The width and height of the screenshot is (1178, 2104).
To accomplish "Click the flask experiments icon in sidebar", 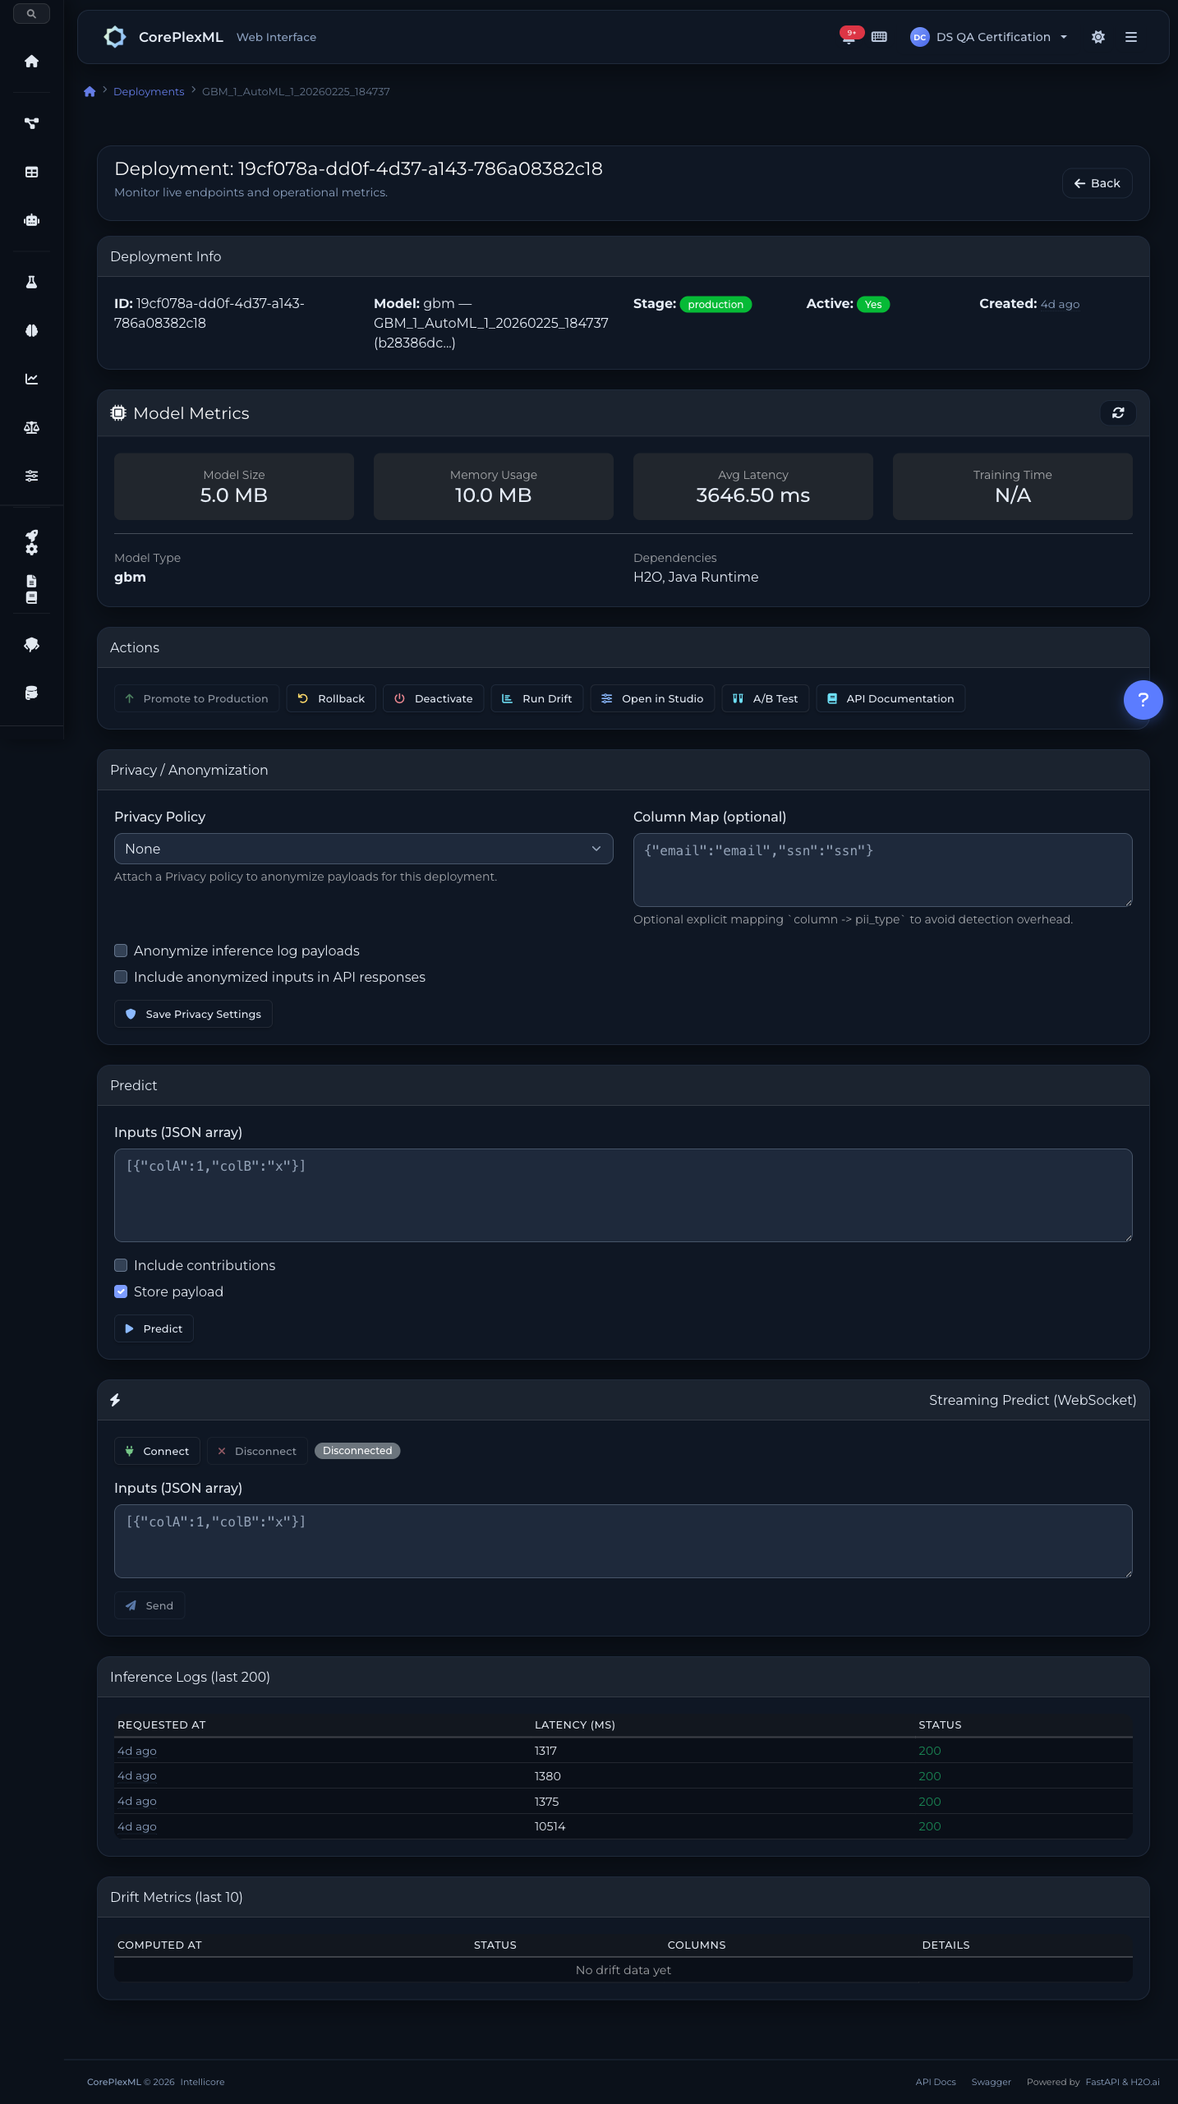I will 31,282.
